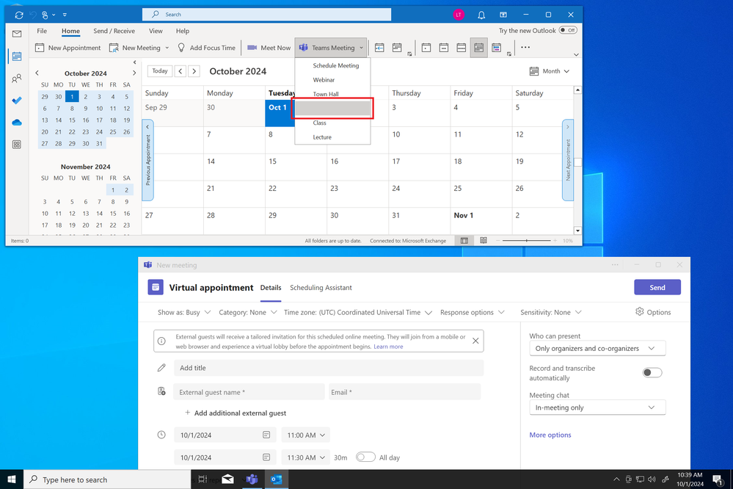
Task: Click More options link
Action: [550, 435]
